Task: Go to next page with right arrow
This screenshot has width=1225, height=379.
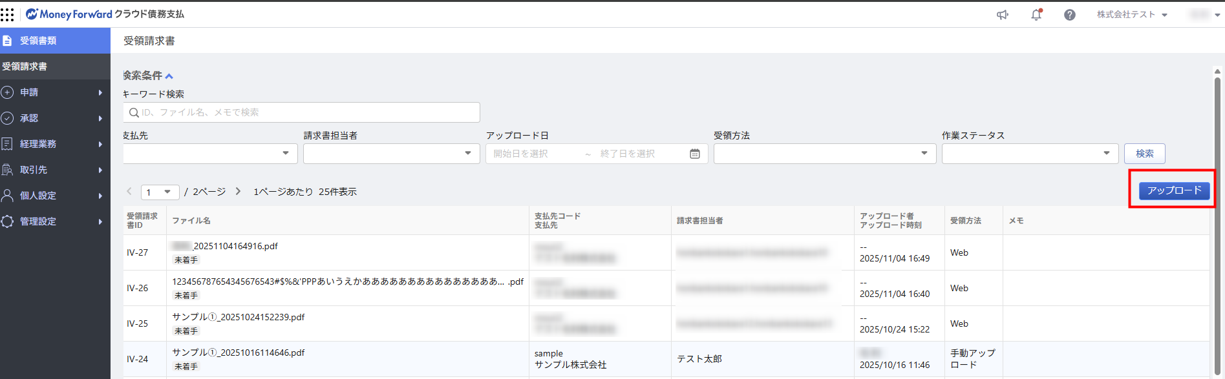Action: coord(238,192)
